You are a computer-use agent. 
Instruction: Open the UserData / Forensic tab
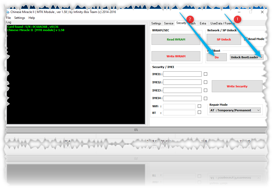[x=223, y=23]
